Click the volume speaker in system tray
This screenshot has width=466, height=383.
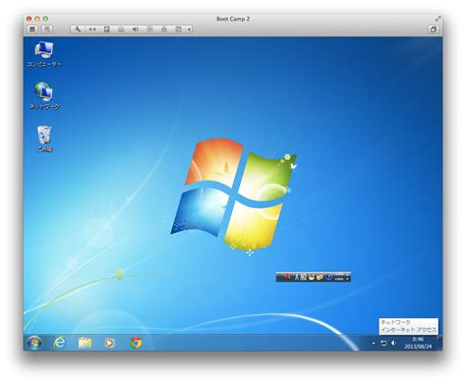393,343
